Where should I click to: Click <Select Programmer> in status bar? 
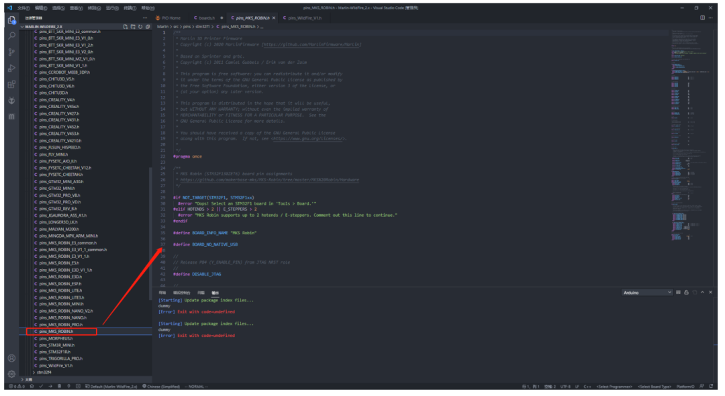614,387
